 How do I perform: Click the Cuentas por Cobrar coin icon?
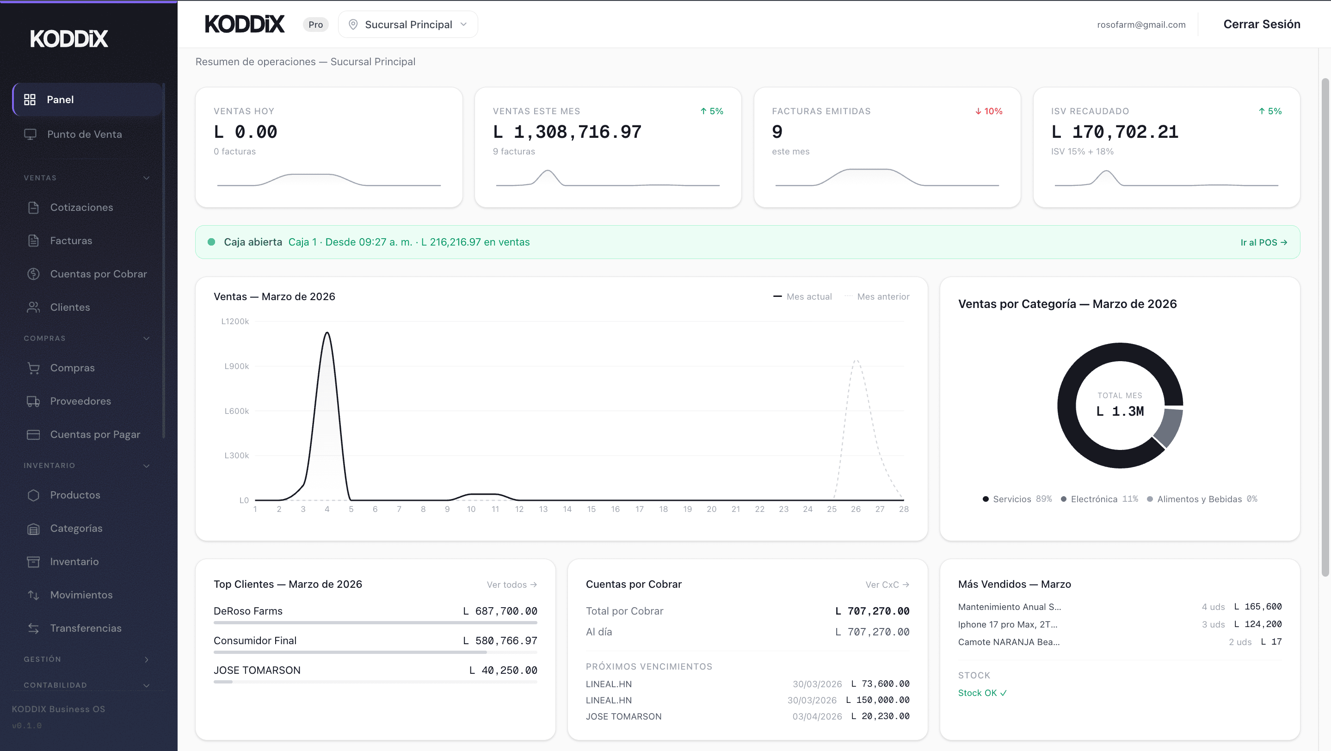(x=34, y=274)
